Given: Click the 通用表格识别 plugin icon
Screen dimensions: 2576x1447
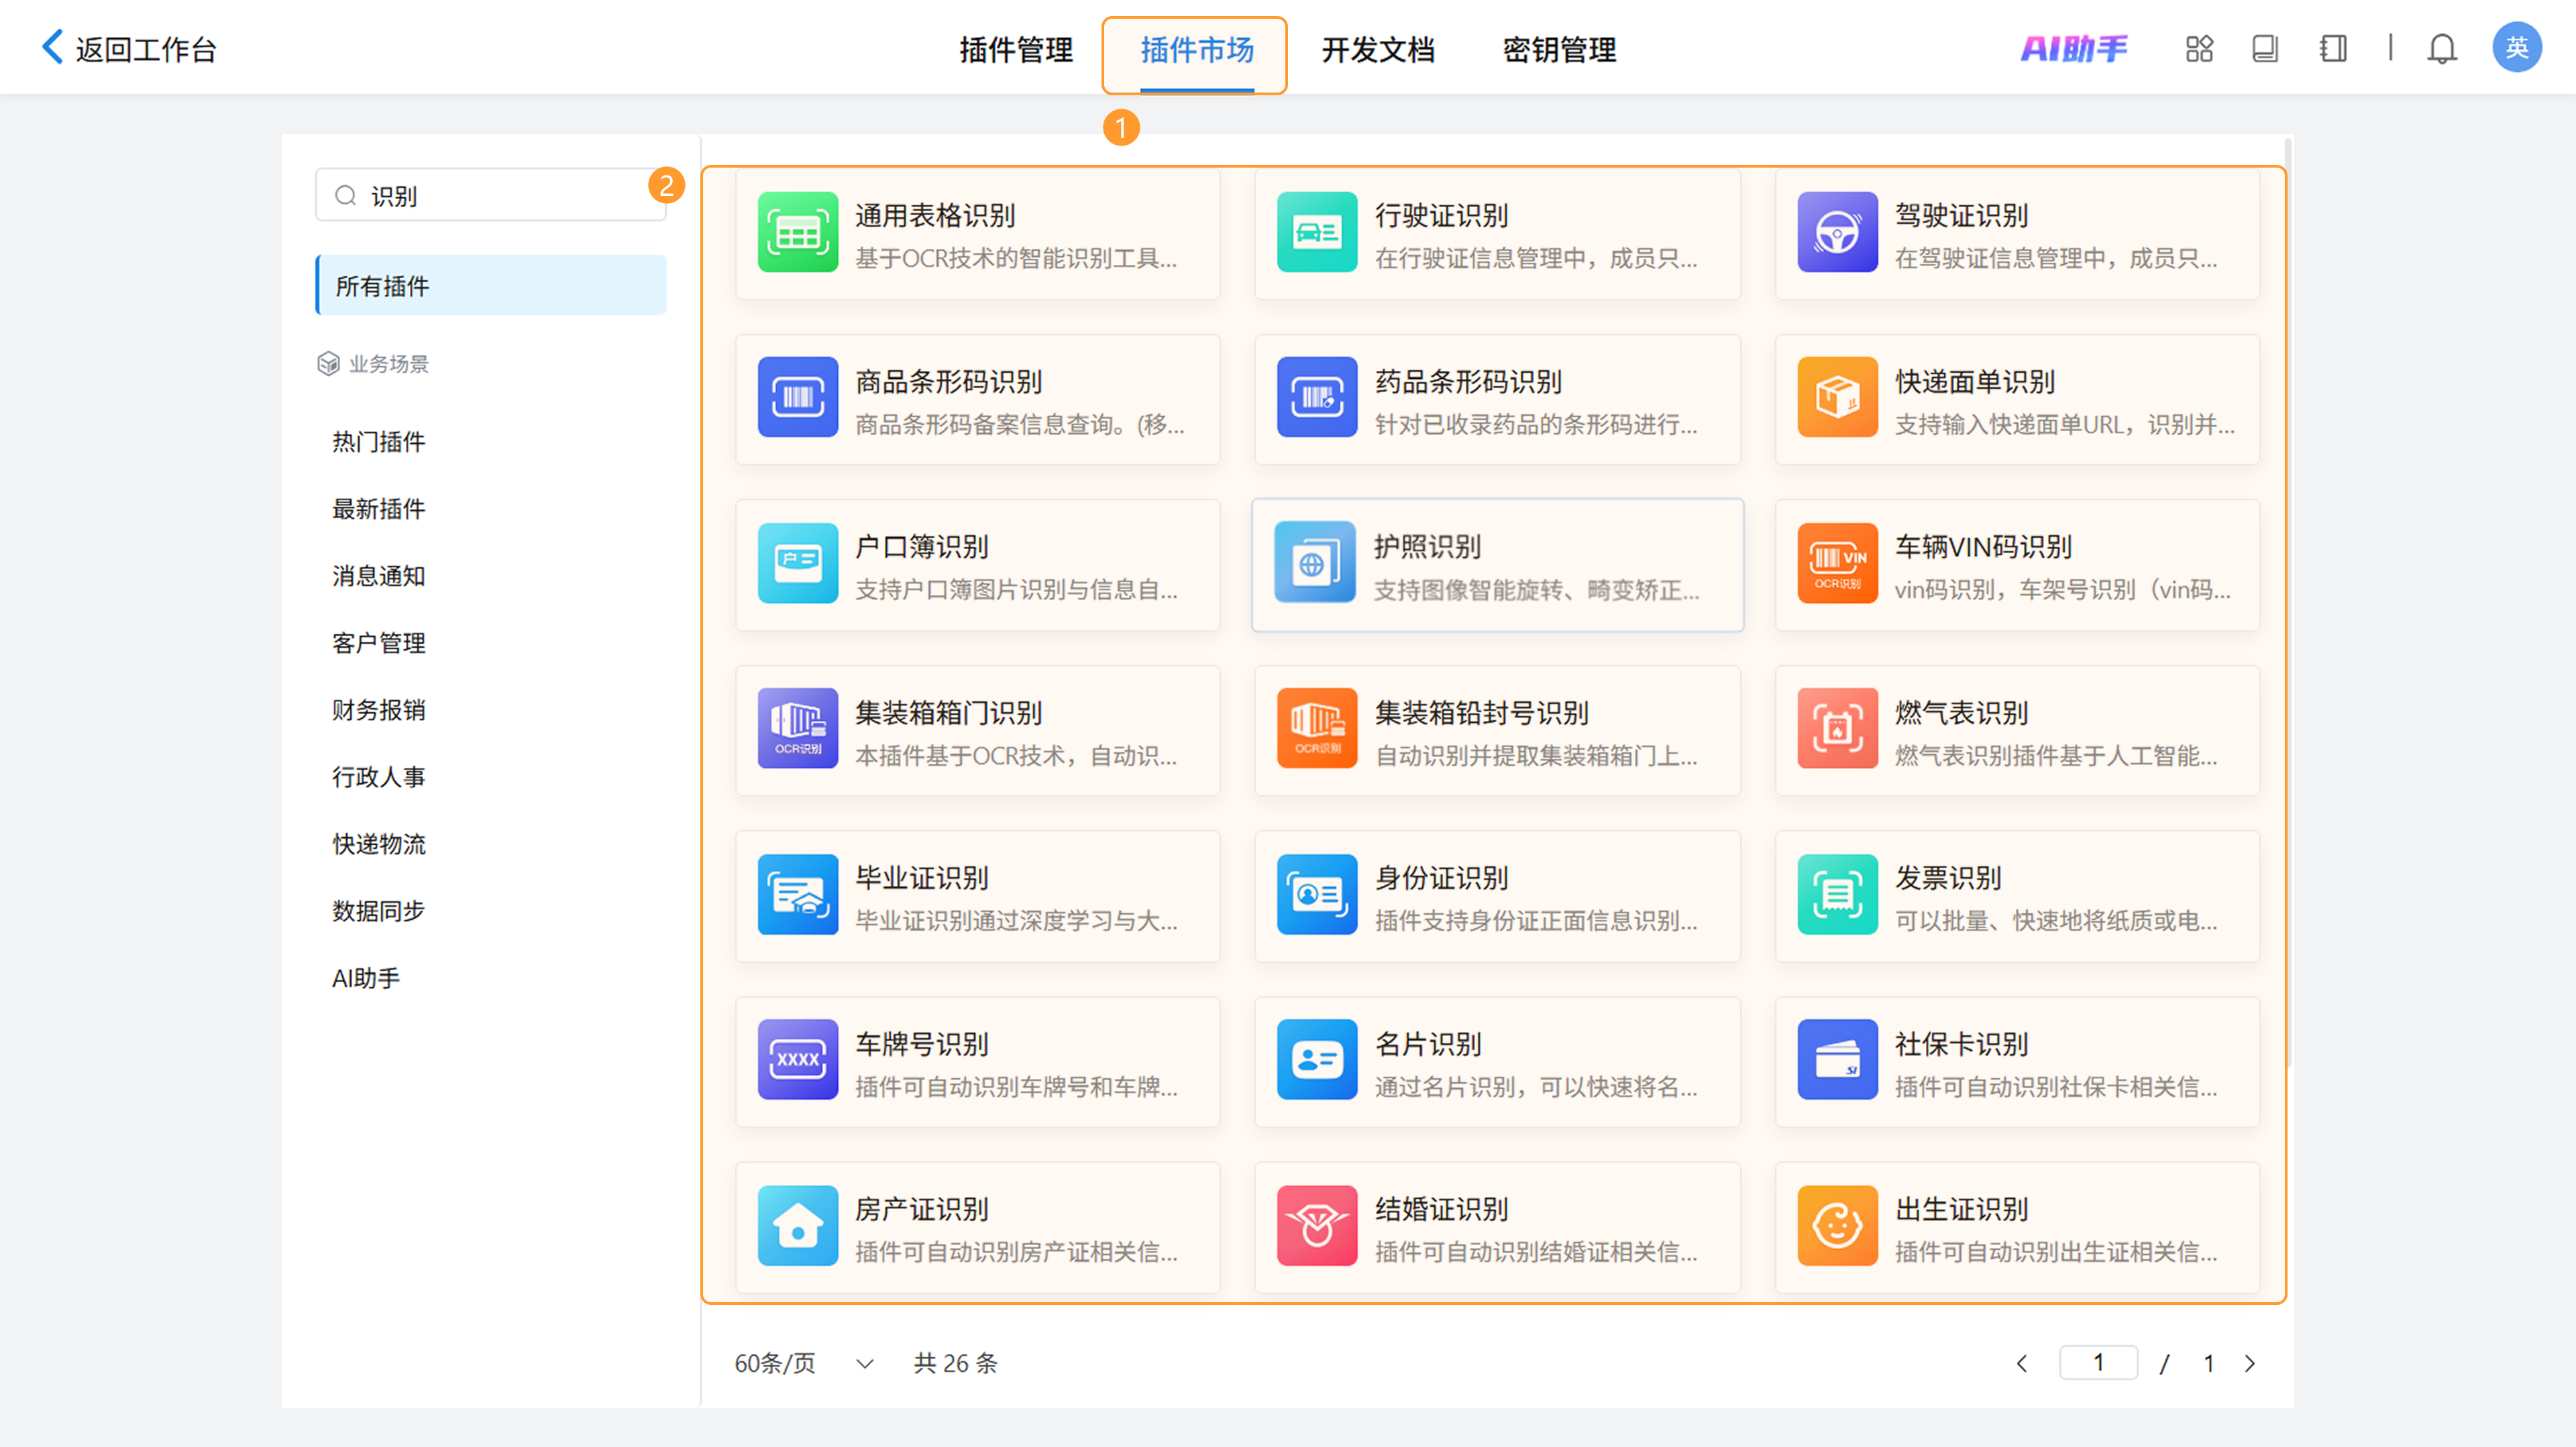Looking at the screenshot, I should (x=797, y=233).
